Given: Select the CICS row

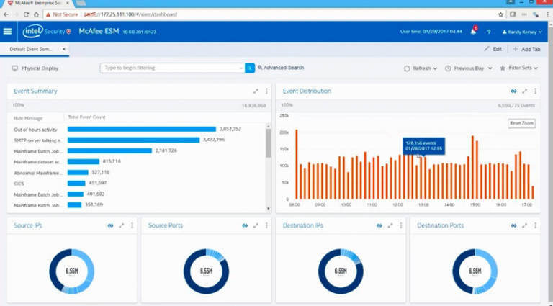Looking at the screenshot, I should [136, 184].
